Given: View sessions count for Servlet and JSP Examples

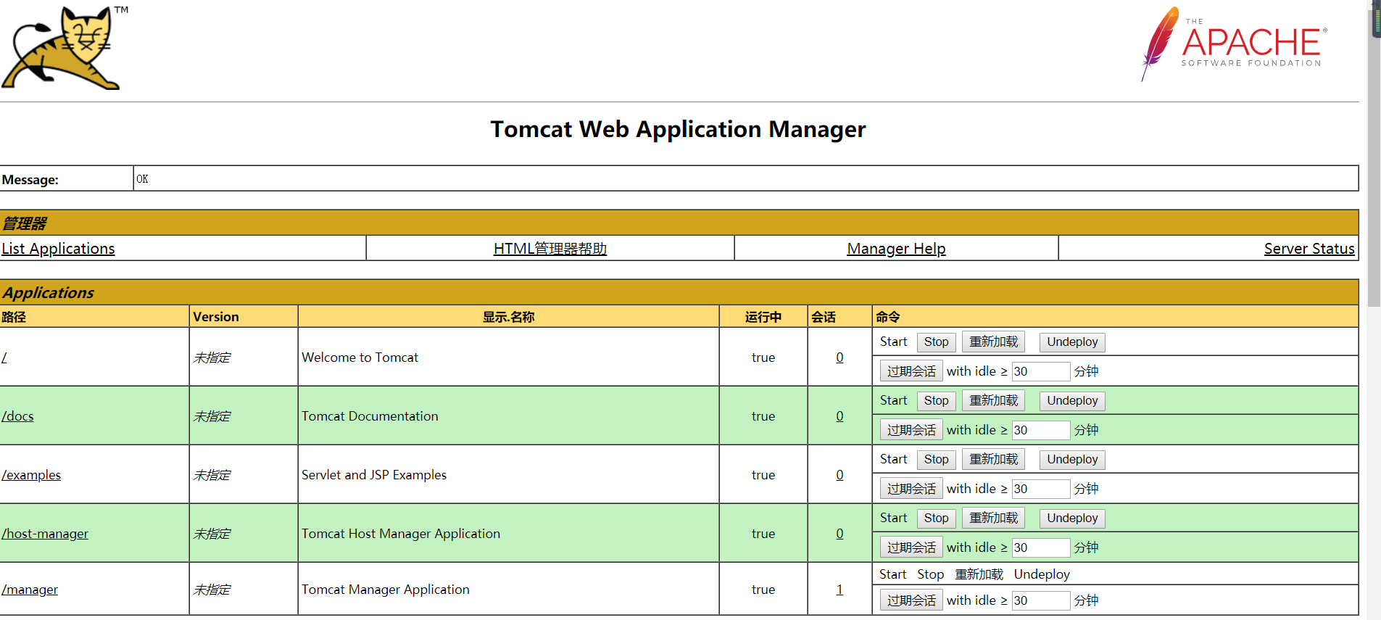Looking at the screenshot, I should coord(839,475).
